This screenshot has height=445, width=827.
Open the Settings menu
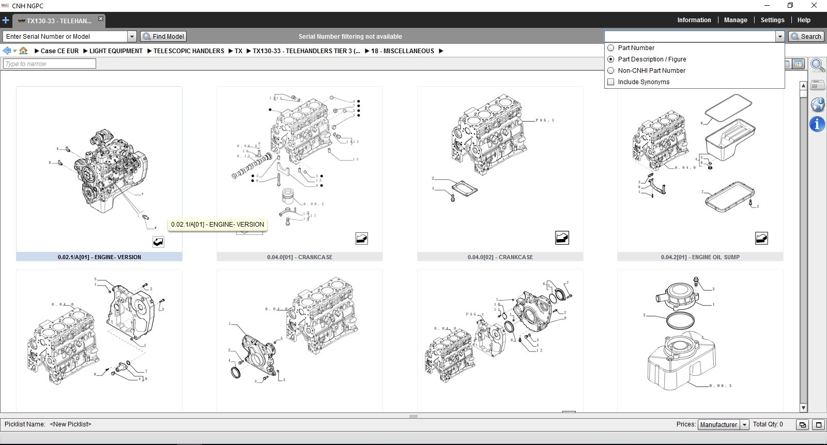pyautogui.click(x=772, y=20)
